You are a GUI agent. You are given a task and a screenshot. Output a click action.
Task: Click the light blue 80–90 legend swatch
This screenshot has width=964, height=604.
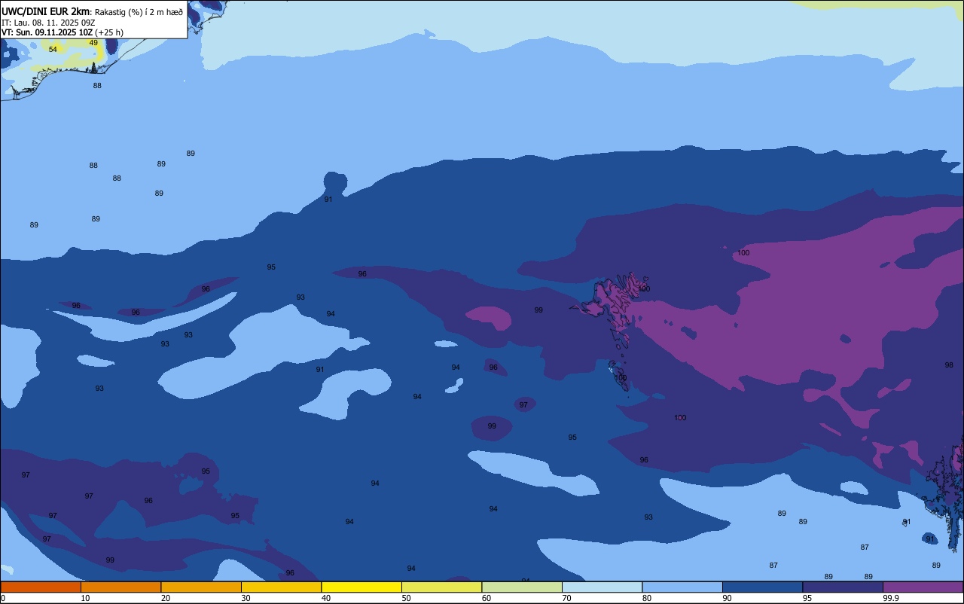682,587
